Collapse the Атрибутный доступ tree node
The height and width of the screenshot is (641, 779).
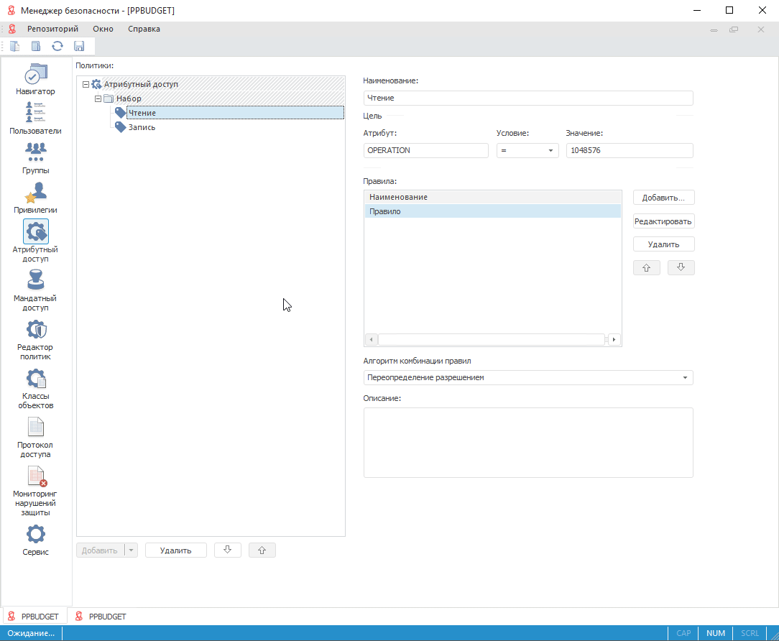(x=86, y=84)
